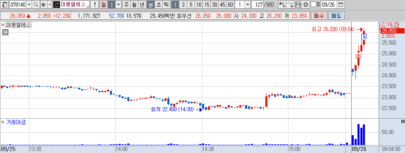Expand the dropdown next to the speaker icon
Viewport: 405px width, 153px height.
tap(50, 5)
